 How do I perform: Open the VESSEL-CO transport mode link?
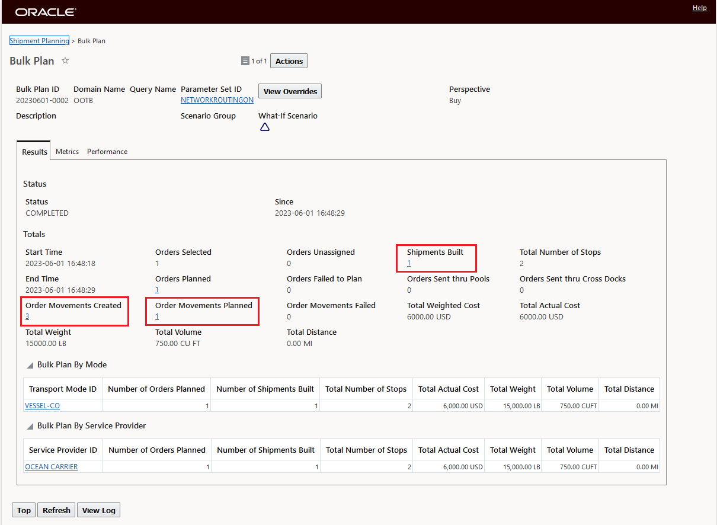click(x=42, y=406)
